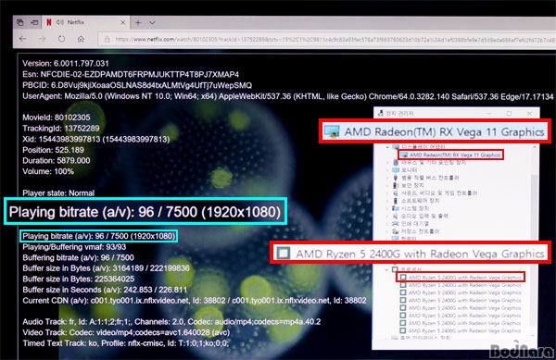Mute the Netflix tab via speaker icon
Viewport: 556px width, 360px height.
coord(60,22)
